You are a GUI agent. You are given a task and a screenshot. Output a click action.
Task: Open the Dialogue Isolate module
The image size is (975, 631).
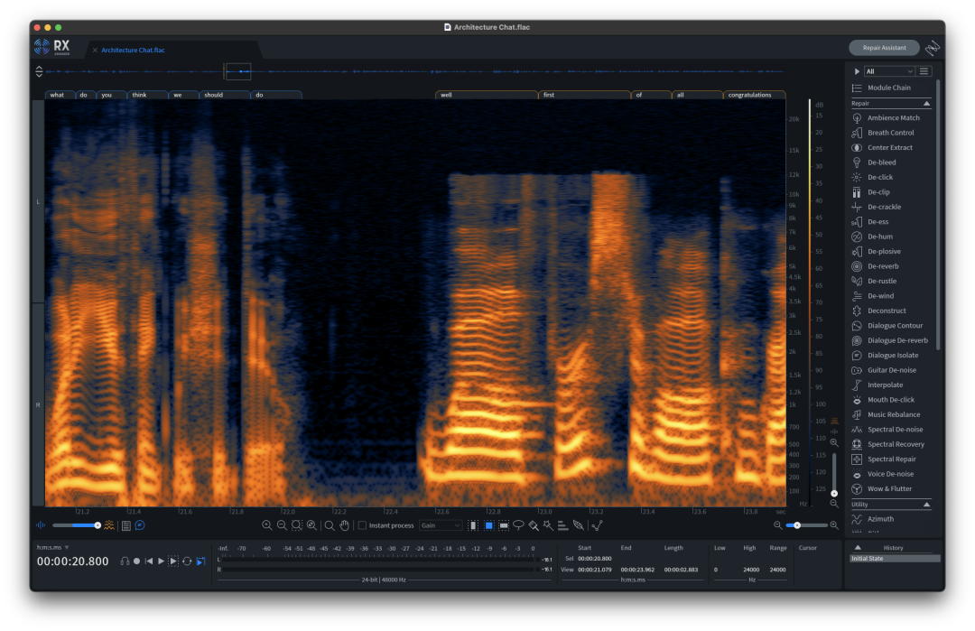click(892, 356)
